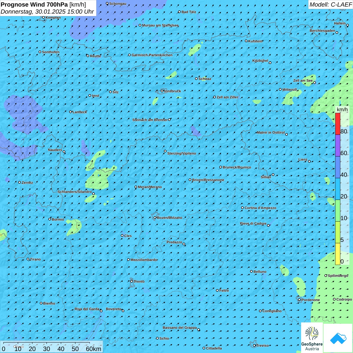The width and height of the screenshot is (353, 353).
Task: Click the 'Schongau' label
Action: click(118, 4)
